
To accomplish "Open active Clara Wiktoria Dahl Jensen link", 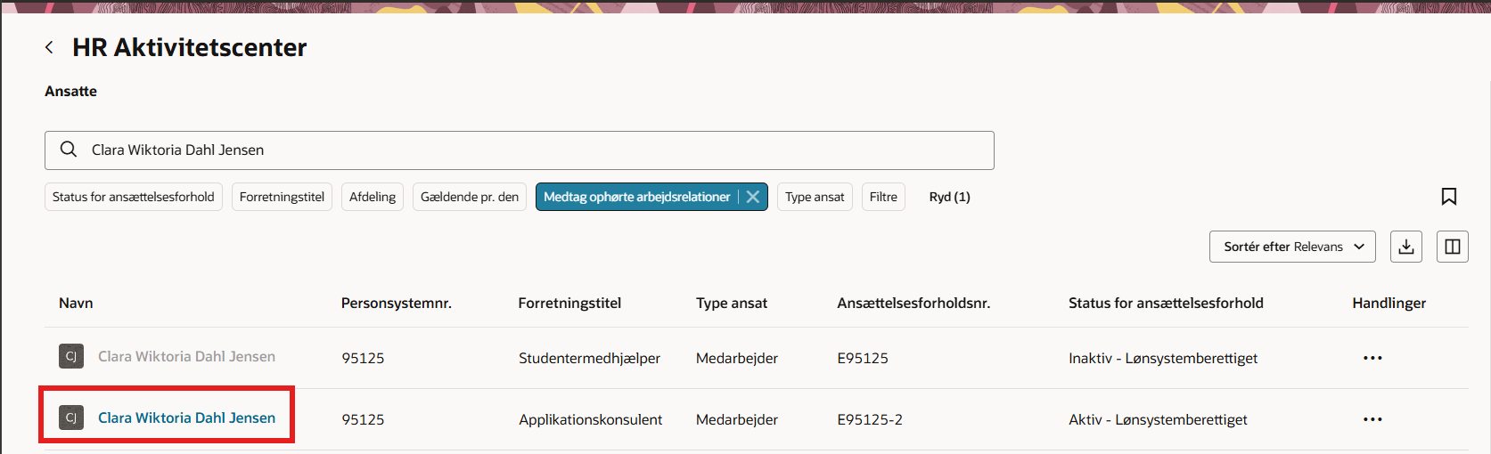I will pos(186,418).
